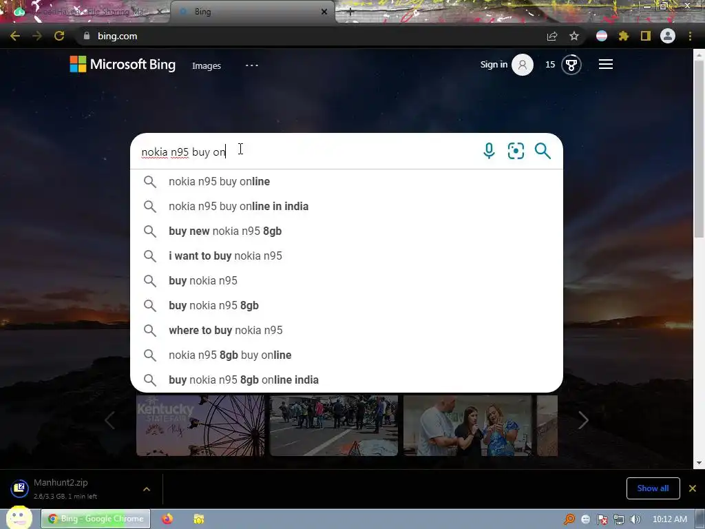Click Show all downloads button
Screen dimensions: 705x529
pos(653,488)
